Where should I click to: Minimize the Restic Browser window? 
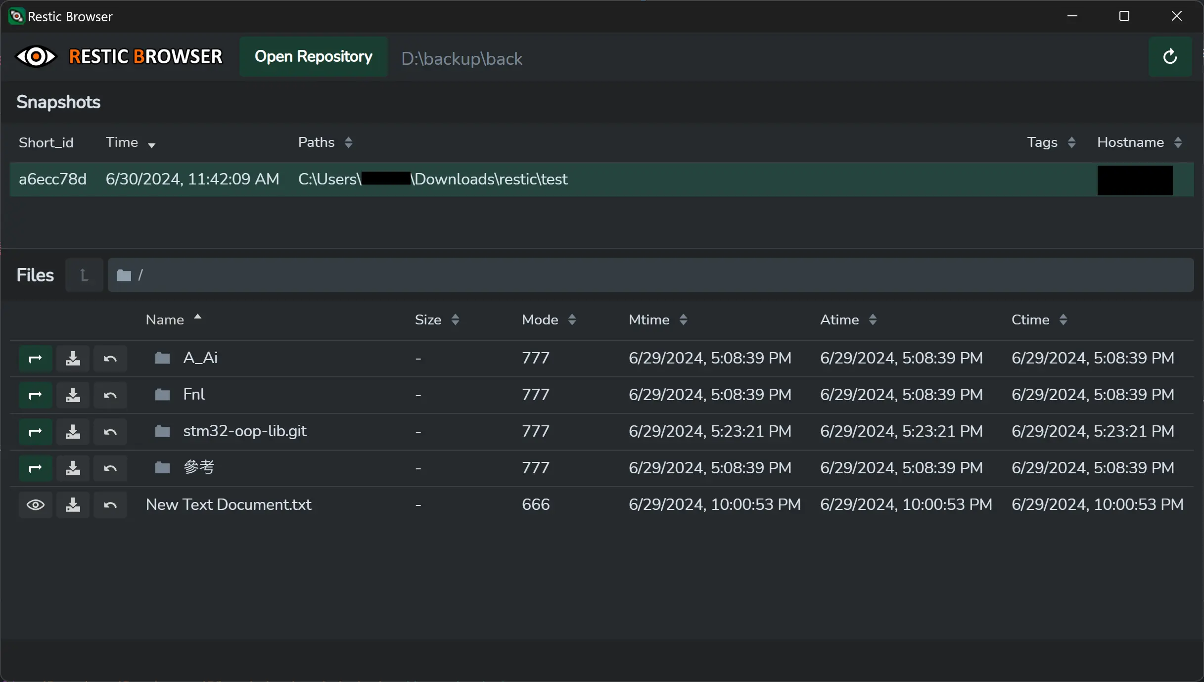click(1072, 16)
